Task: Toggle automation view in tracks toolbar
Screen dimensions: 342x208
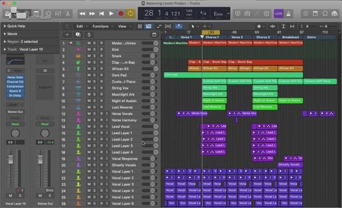Action: 159,26
